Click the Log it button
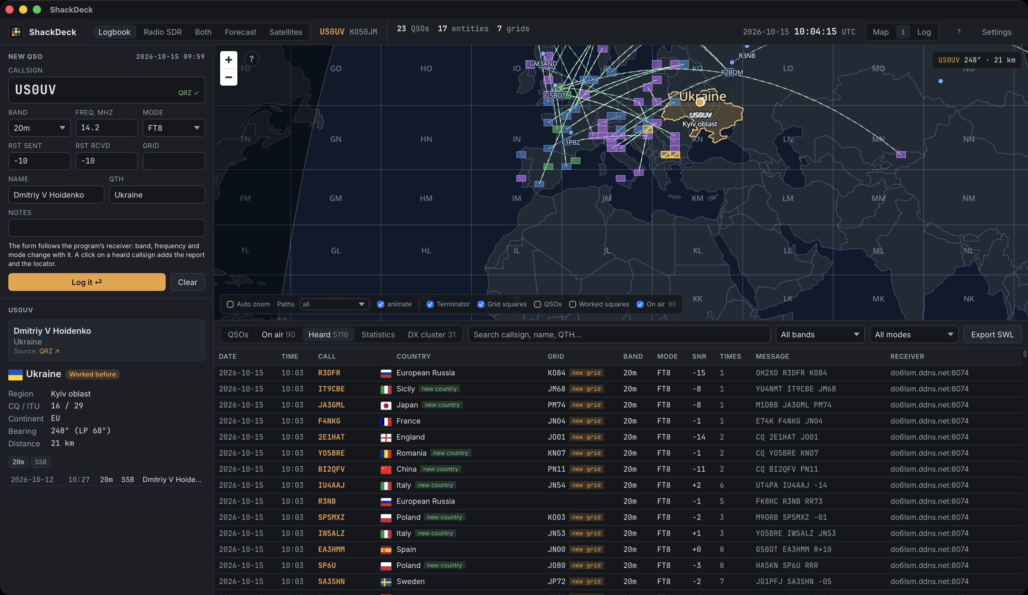1028x595 pixels. click(87, 282)
